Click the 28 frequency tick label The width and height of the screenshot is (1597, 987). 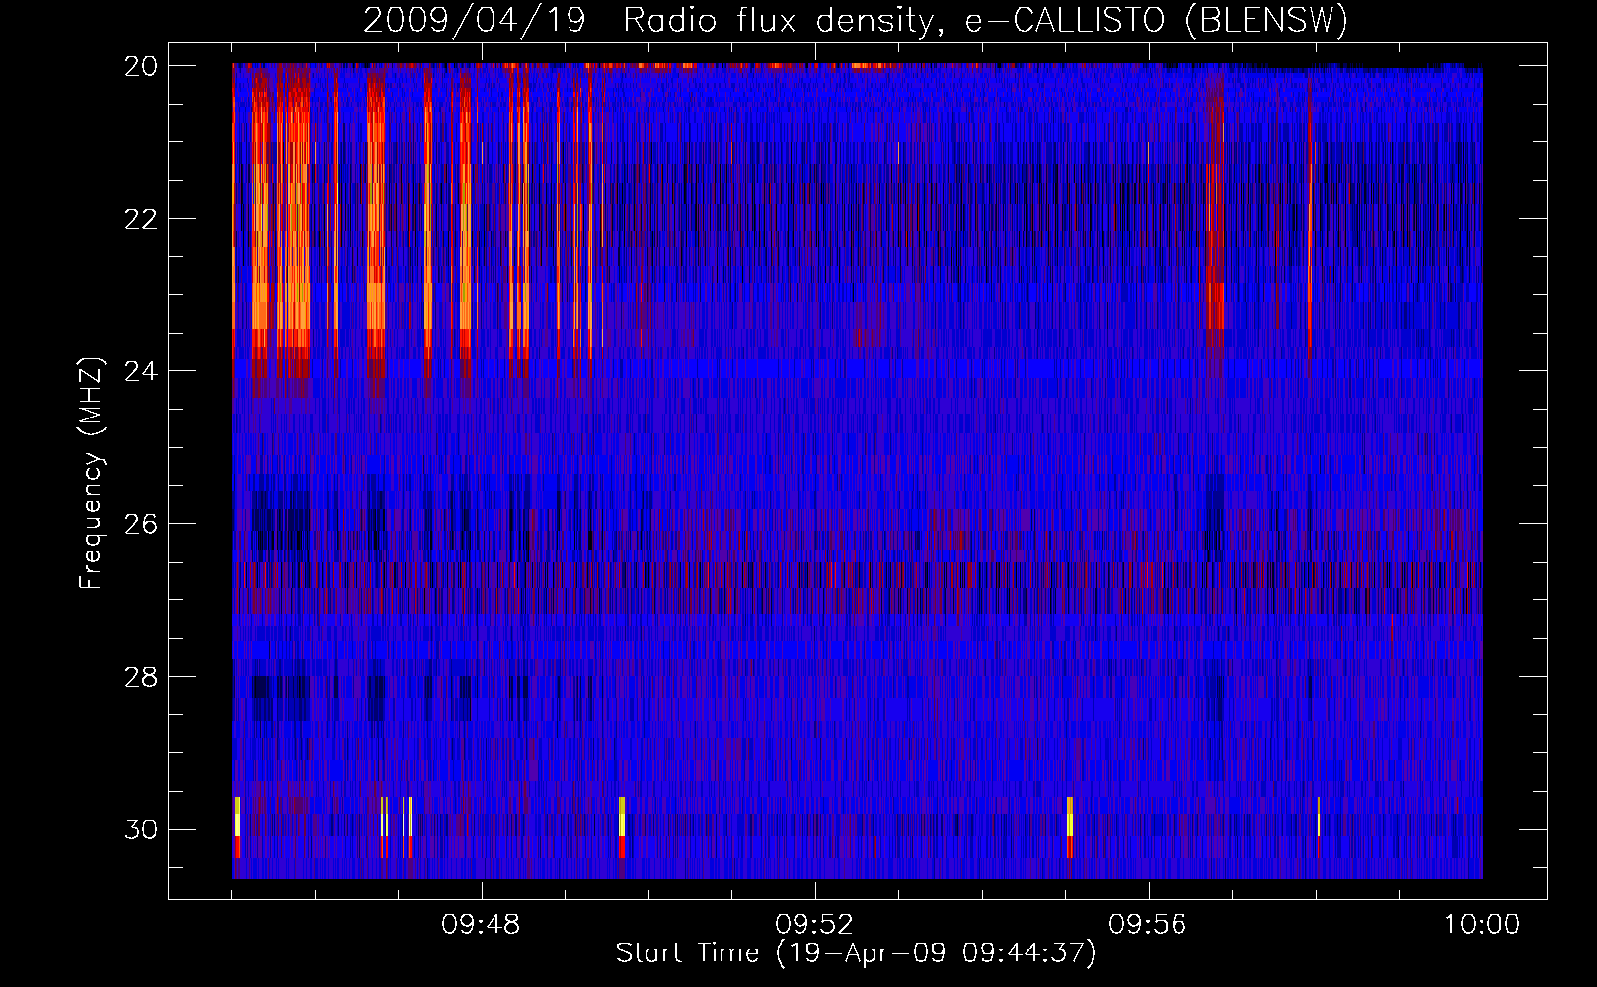tap(141, 677)
